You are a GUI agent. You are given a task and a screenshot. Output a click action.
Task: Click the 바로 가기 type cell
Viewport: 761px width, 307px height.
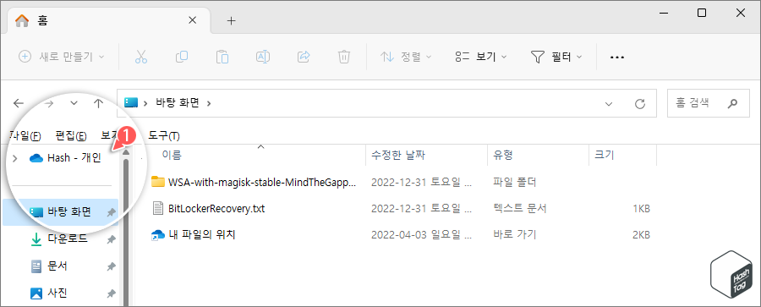[514, 235]
